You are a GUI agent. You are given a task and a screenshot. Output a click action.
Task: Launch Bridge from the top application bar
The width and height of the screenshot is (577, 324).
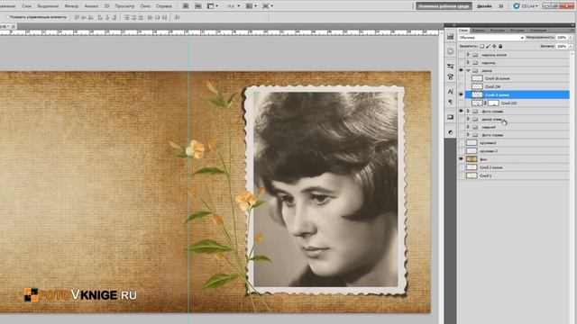point(186,6)
